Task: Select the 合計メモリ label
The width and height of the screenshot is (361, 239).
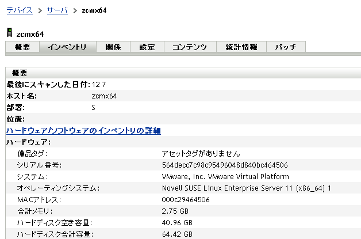Action: point(35,211)
